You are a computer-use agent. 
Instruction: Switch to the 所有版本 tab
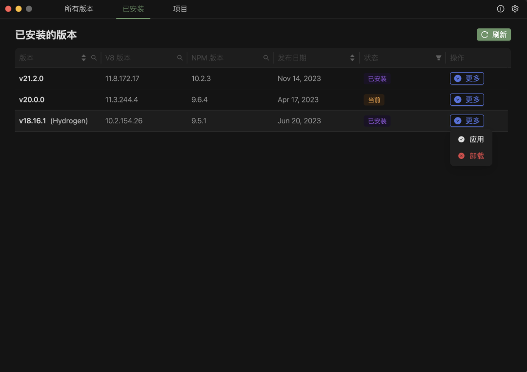pos(79,9)
